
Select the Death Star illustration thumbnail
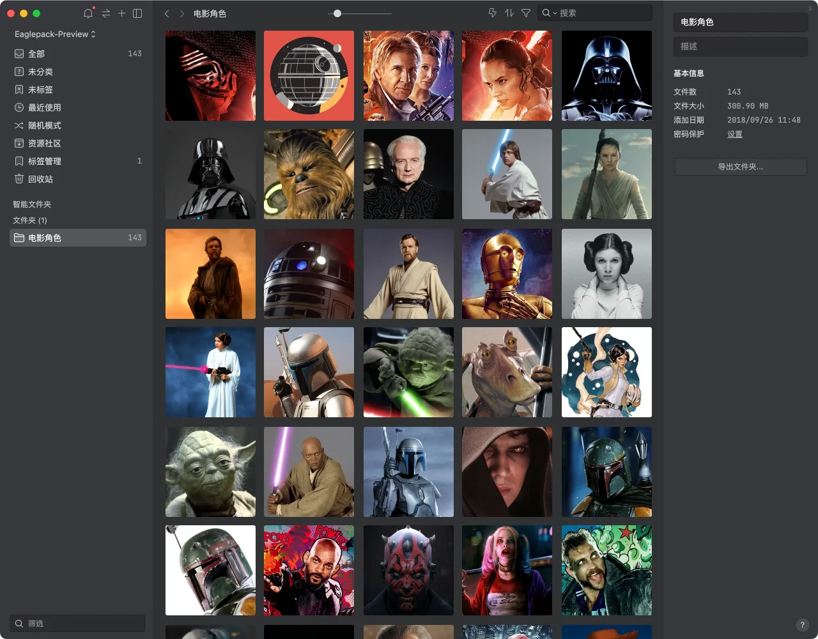[x=309, y=75]
